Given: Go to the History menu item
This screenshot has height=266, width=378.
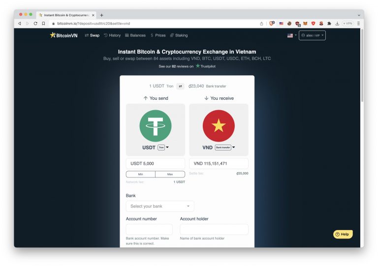Looking at the screenshot, I should (x=112, y=35).
